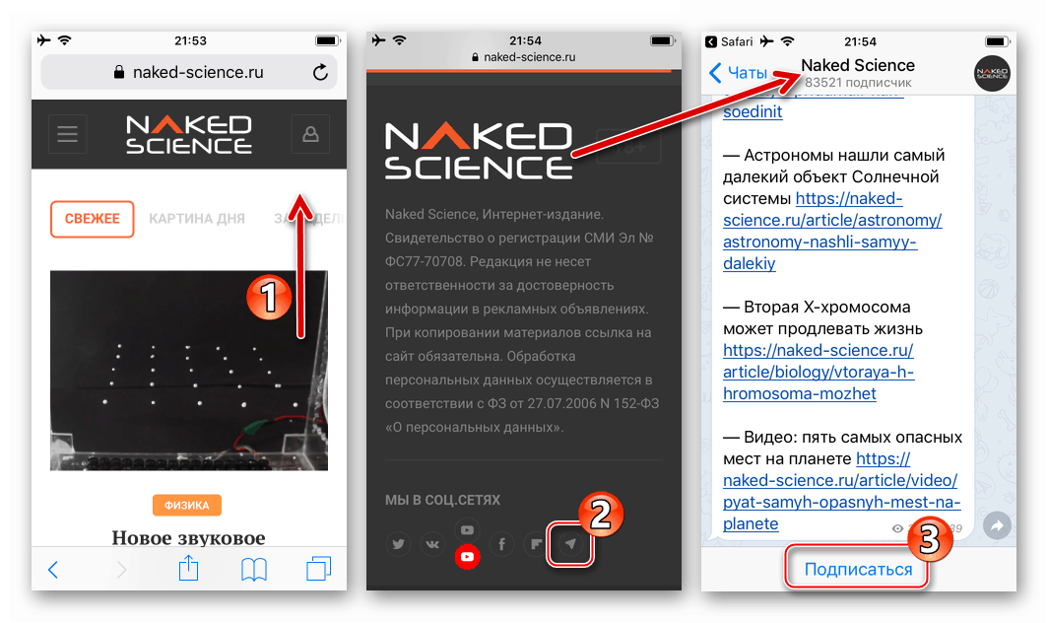
Task: Tap the Подписаться button
Action: click(x=858, y=570)
